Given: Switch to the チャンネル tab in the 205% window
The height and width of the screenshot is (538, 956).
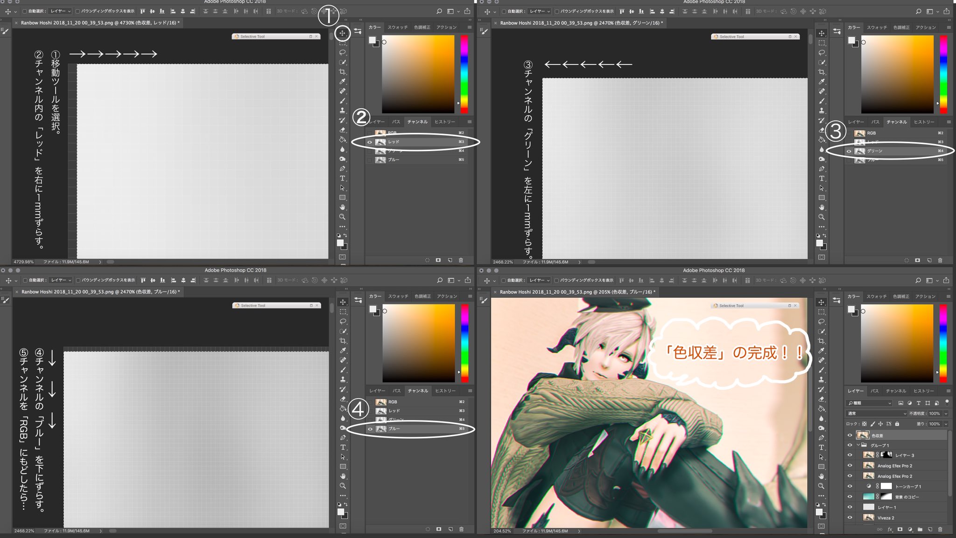Looking at the screenshot, I should (896, 391).
